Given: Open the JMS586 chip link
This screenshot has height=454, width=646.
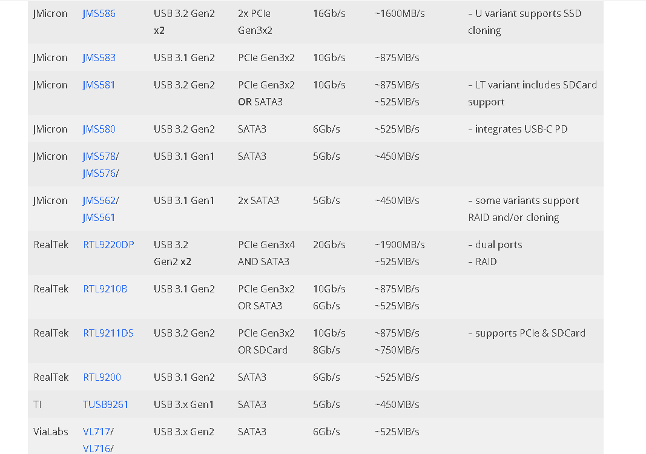Looking at the screenshot, I should pos(99,13).
